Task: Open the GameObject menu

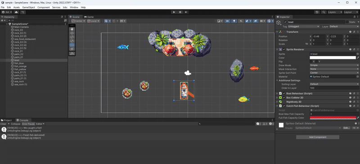Action: pos(28,7)
